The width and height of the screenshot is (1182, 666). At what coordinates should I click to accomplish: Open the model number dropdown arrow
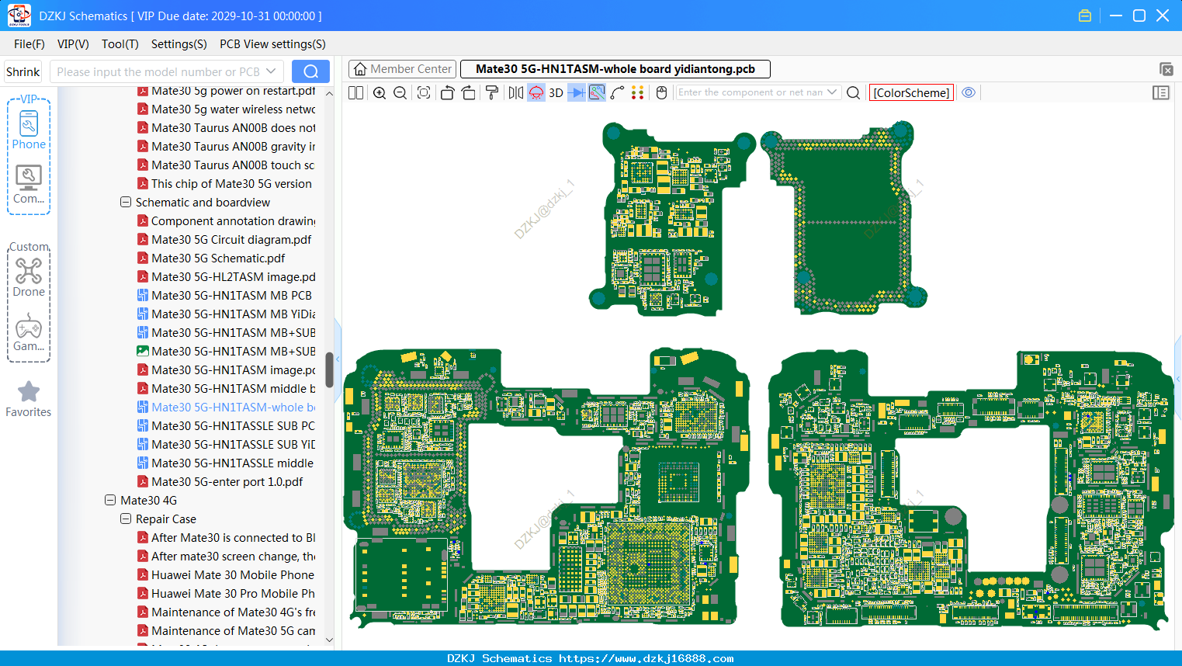pos(271,71)
